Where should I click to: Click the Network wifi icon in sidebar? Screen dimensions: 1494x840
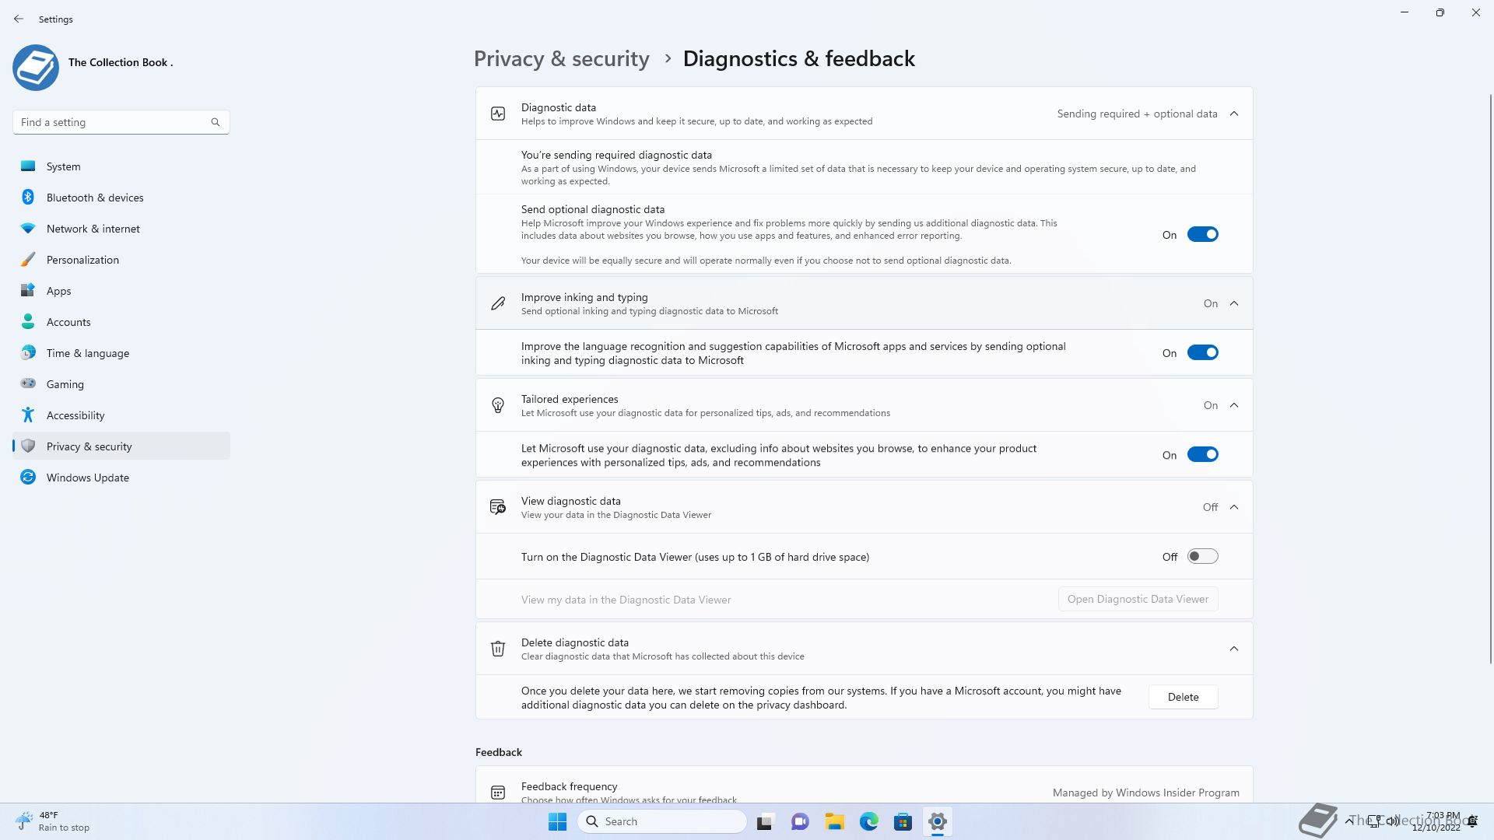[28, 228]
